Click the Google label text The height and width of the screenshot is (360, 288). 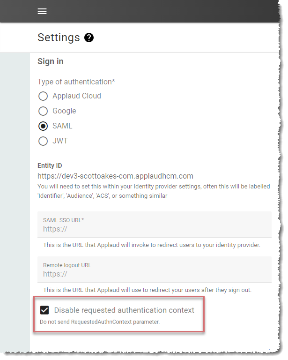click(x=64, y=111)
